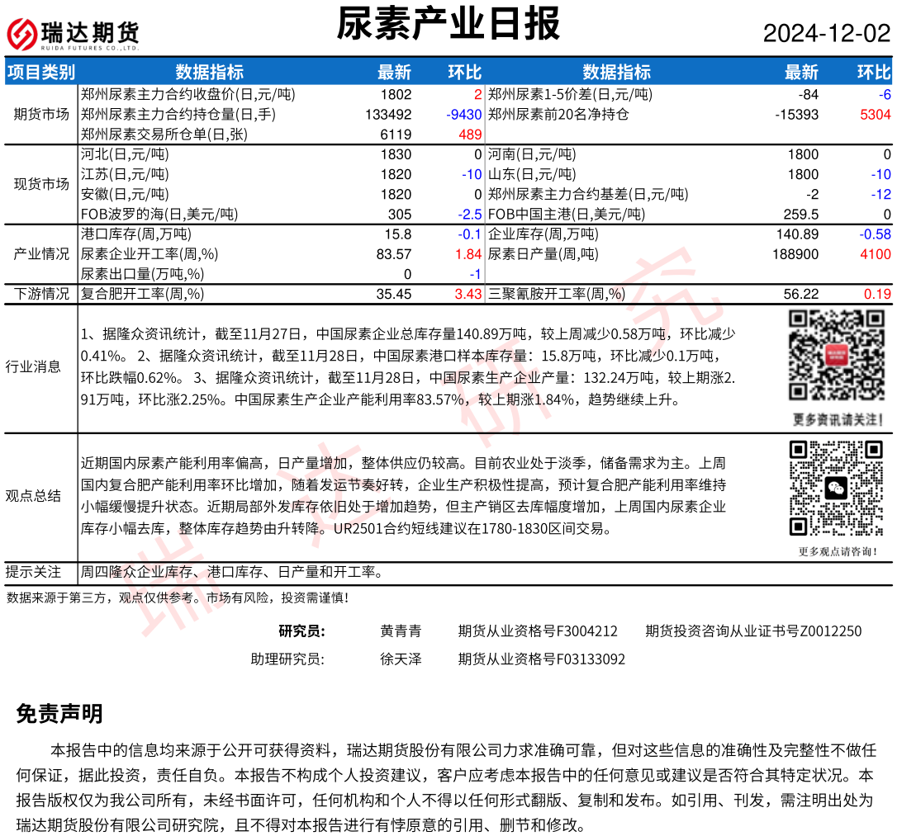897x836 pixels.
Task: Click assistant researcher name 徐天泽
Action: coord(401,659)
